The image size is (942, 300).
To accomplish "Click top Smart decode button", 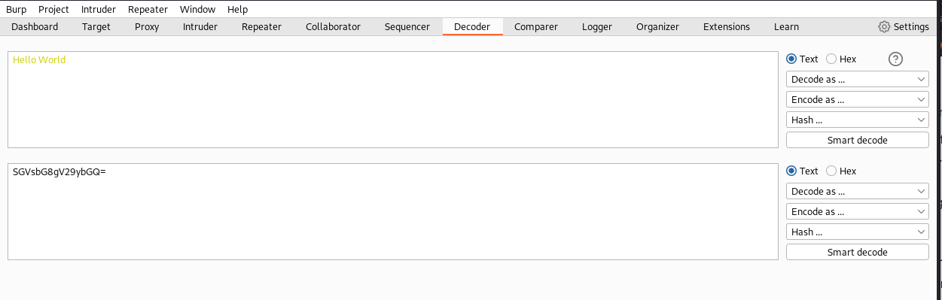I will pos(857,140).
